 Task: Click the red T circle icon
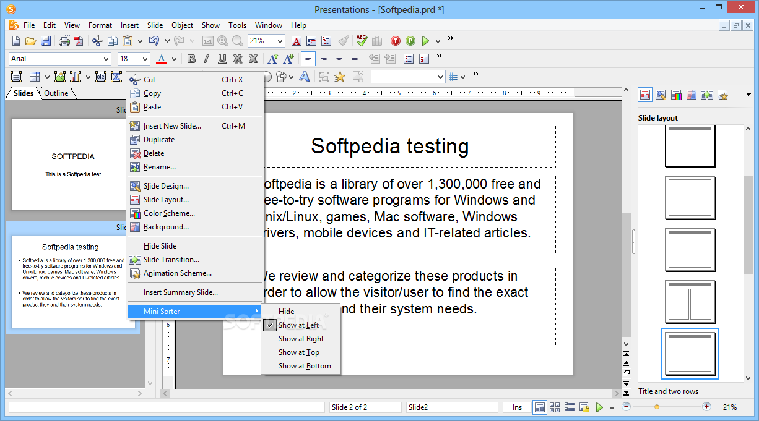pos(396,41)
